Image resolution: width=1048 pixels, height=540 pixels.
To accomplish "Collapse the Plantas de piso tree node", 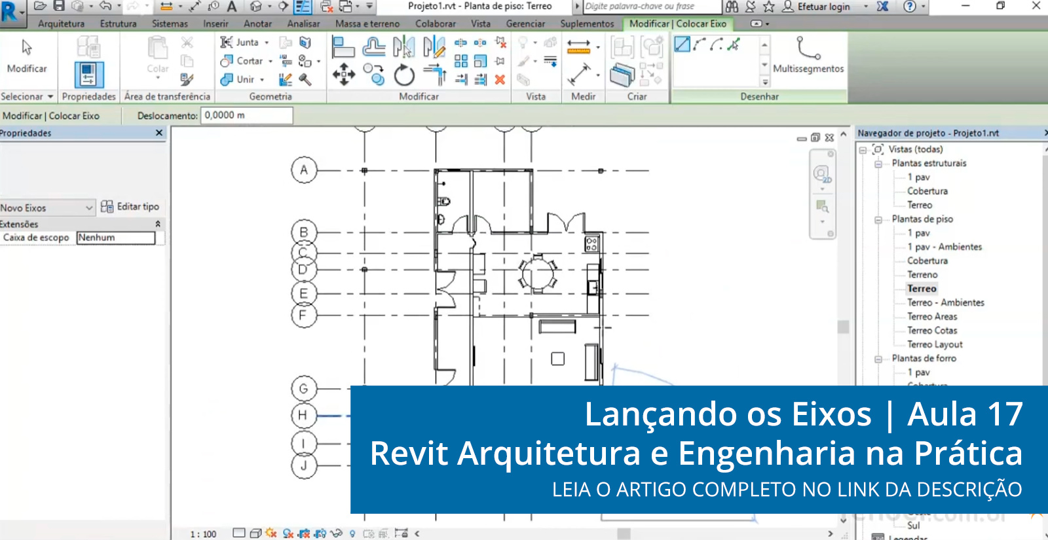I will click(x=878, y=220).
